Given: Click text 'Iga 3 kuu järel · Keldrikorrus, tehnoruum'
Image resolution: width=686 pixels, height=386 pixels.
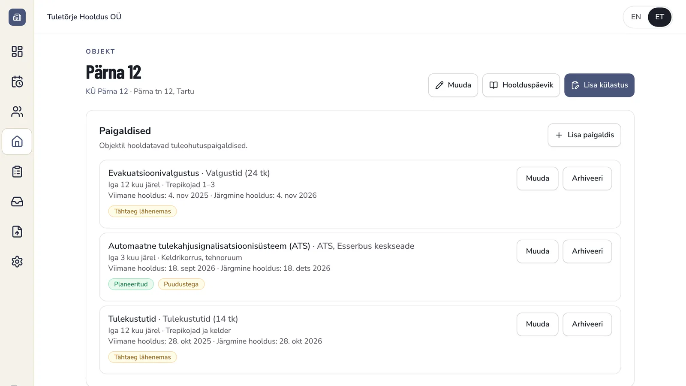Looking at the screenshot, I should pyautogui.click(x=175, y=258).
